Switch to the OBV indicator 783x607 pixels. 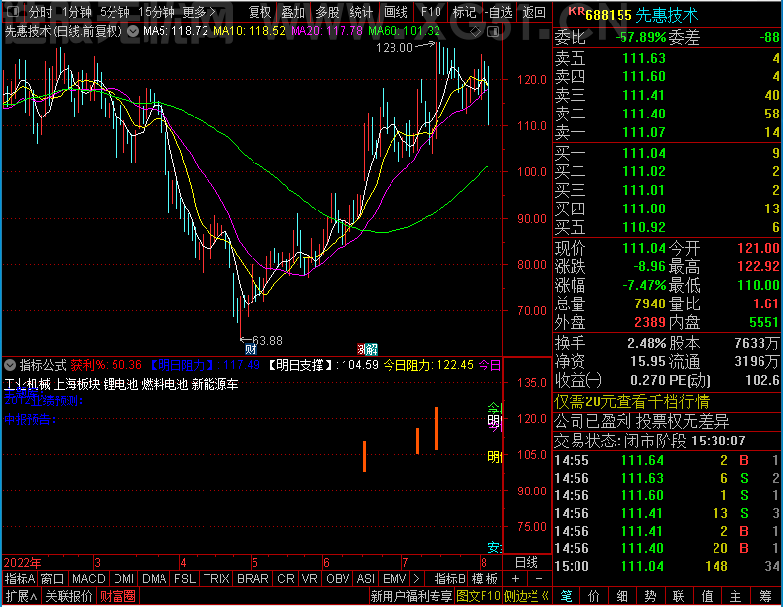[x=338, y=579]
